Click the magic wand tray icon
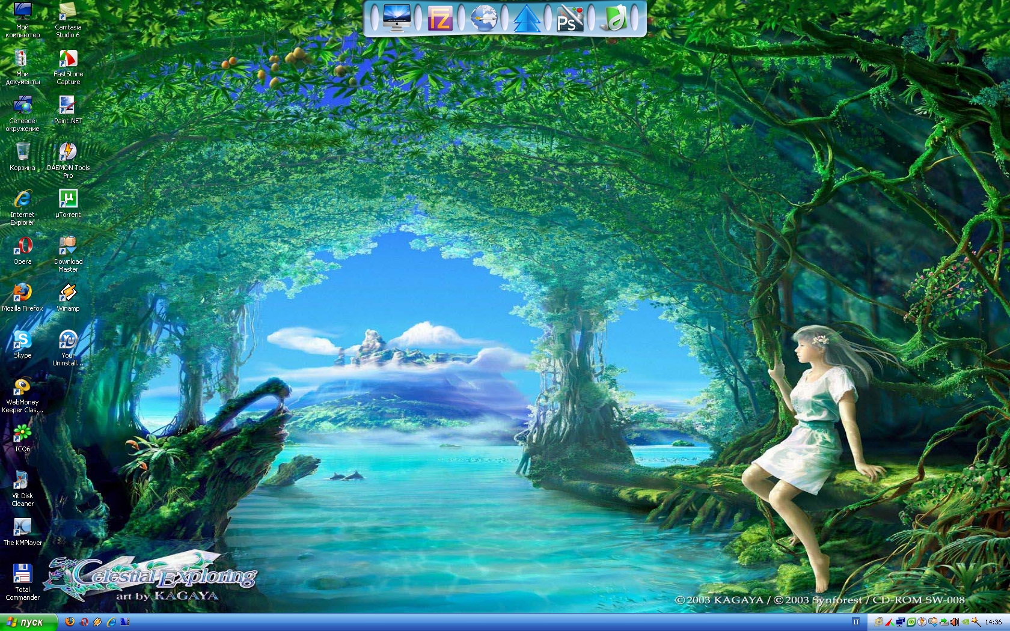 coord(976,622)
